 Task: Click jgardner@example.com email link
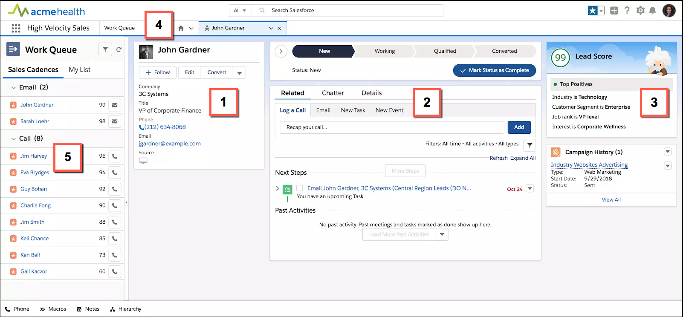tap(170, 144)
